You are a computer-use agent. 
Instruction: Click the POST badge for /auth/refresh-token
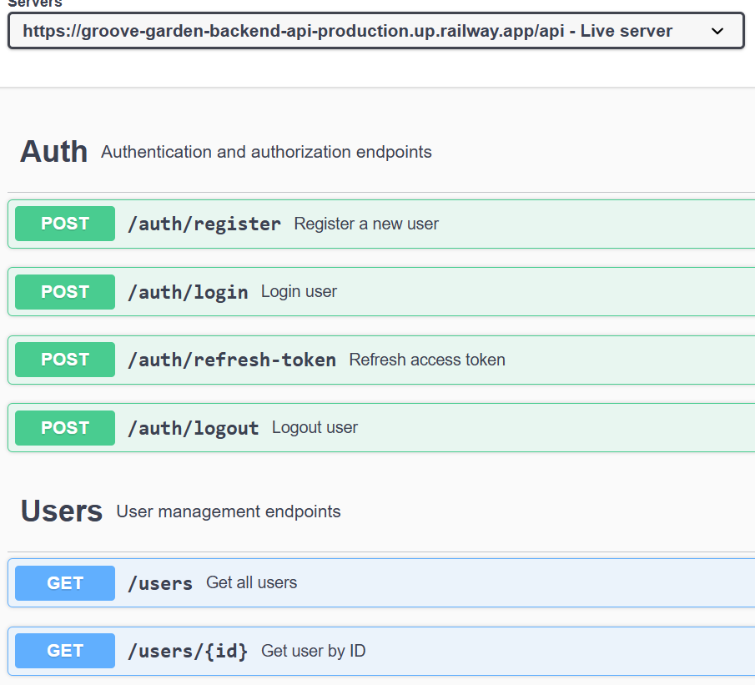point(64,359)
